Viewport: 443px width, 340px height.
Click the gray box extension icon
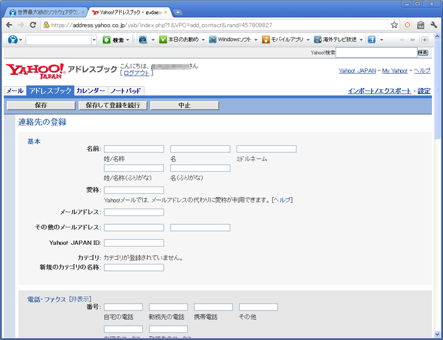pos(421,25)
